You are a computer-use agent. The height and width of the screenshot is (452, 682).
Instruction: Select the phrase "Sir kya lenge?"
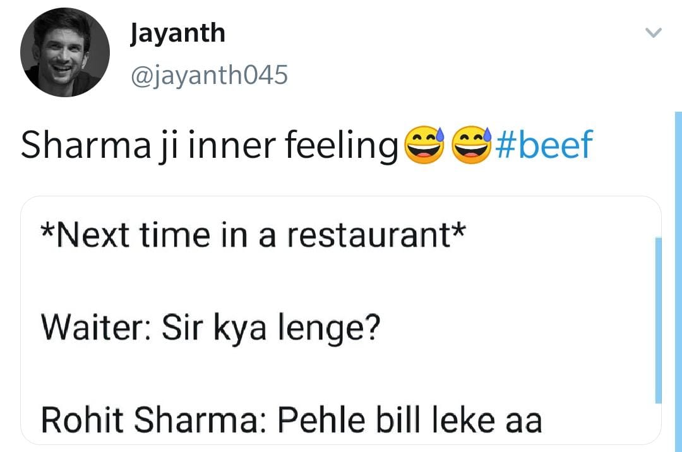click(271, 328)
